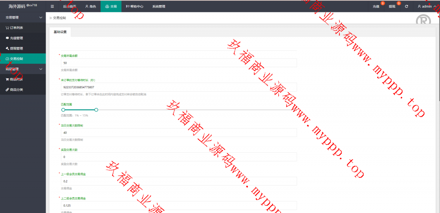The height and width of the screenshot is (213, 440).
Task: Click the 充值 notification button
Action: 376,6
